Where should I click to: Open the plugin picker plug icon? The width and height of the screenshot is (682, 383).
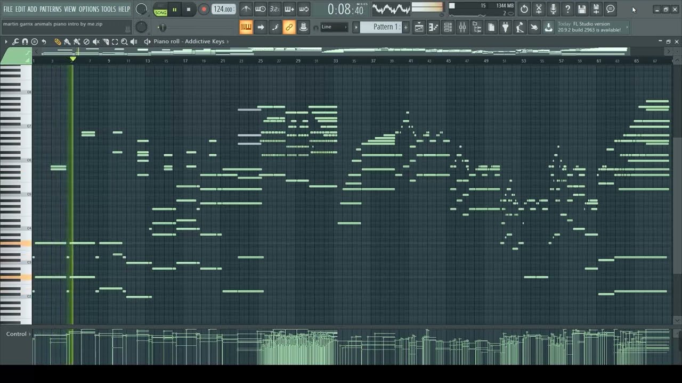[x=506, y=27]
